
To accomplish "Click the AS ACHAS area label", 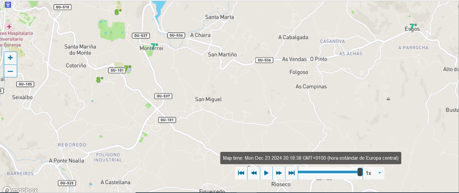I will tap(351, 54).
